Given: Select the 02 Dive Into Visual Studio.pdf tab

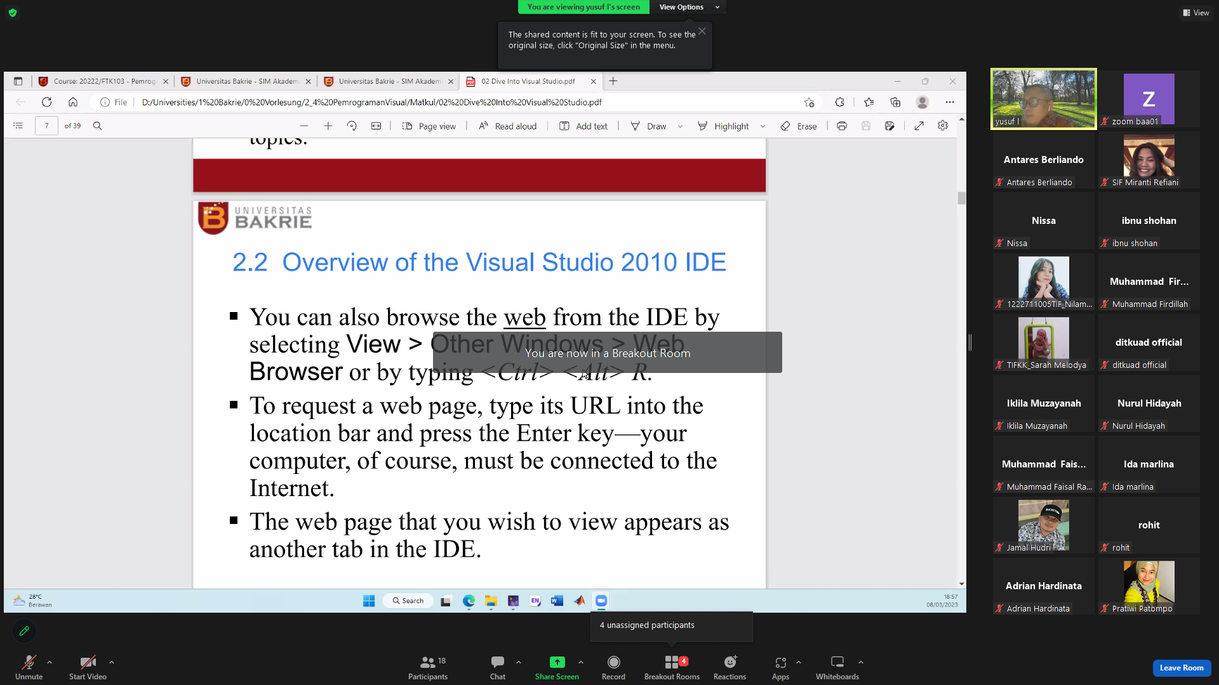Looking at the screenshot, I should pos(531,81).
